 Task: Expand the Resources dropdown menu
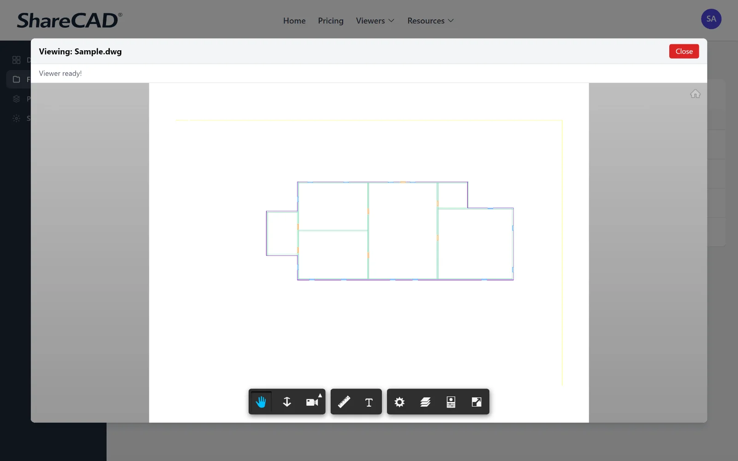(430, 21)
